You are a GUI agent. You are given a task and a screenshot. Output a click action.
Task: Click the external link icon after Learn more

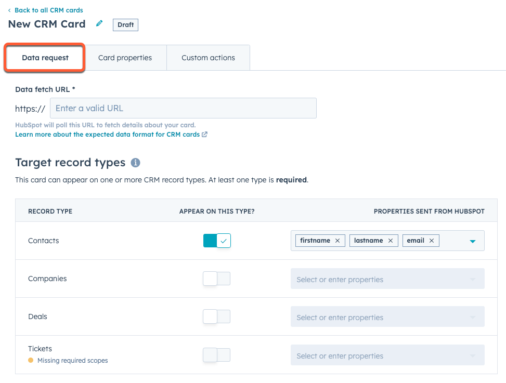point(205,135)
